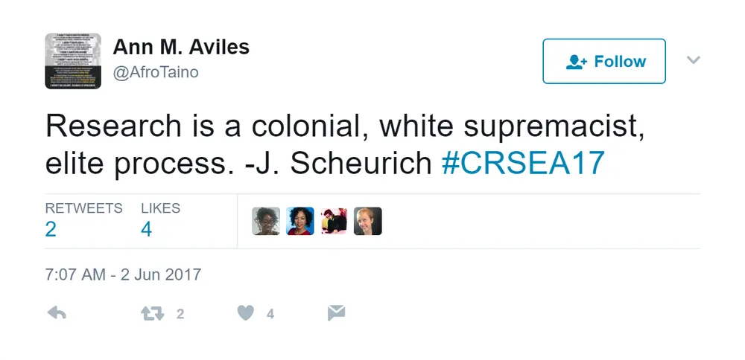
Task: Open the #CRSEA17 hashtag link
Action: pos(523,163)
